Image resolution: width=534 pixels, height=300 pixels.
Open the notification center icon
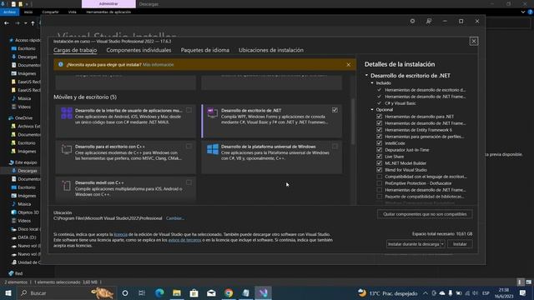[x=523, y=292]
